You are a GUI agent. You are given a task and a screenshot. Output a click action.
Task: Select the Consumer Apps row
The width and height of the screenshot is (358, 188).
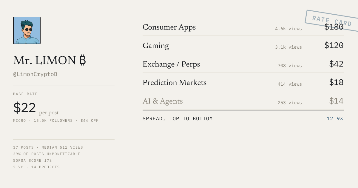(243, 27)
